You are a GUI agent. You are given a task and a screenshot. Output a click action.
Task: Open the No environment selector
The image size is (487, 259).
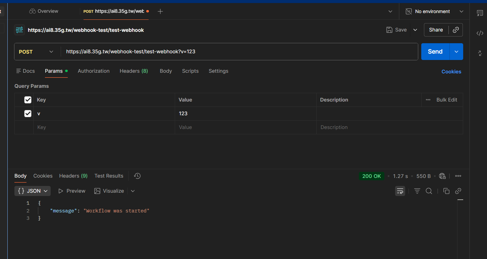pyautogui.click(x=434, y=11)
